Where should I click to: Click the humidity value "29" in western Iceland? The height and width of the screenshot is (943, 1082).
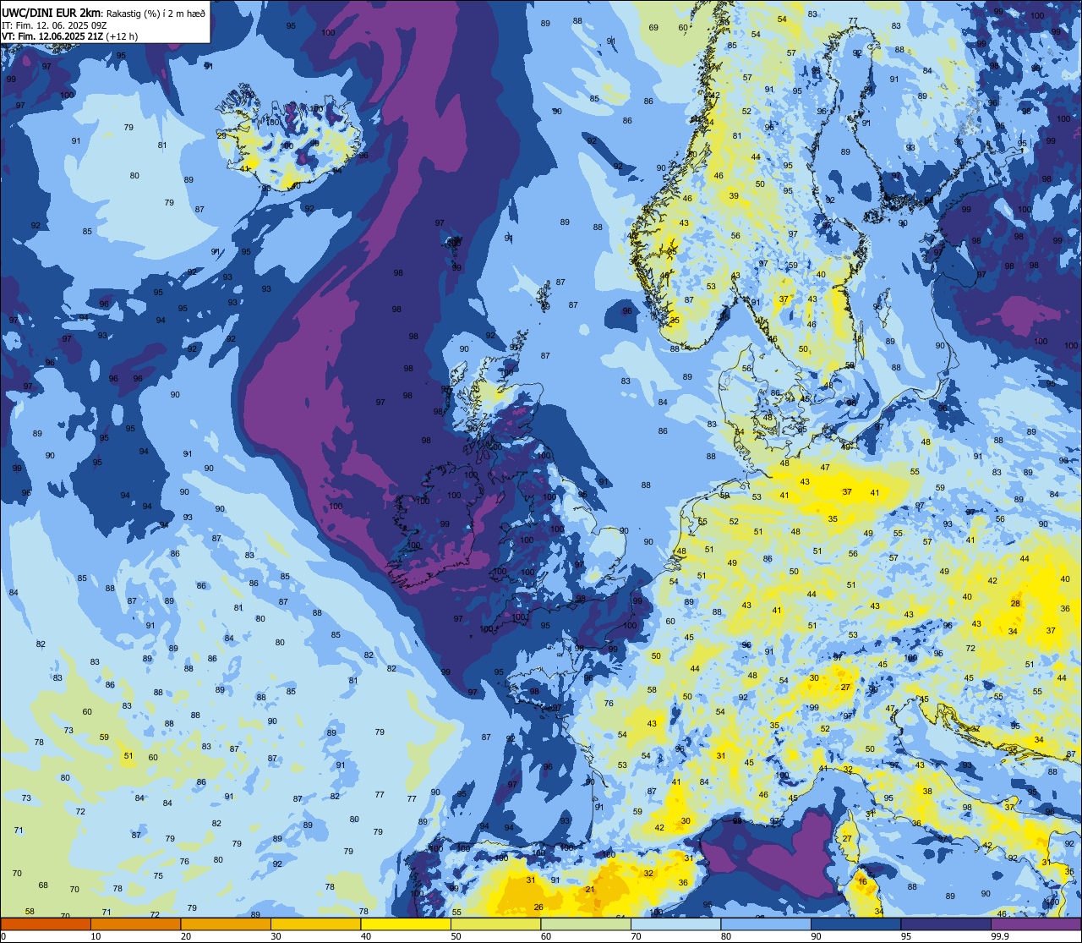(221, 135)
